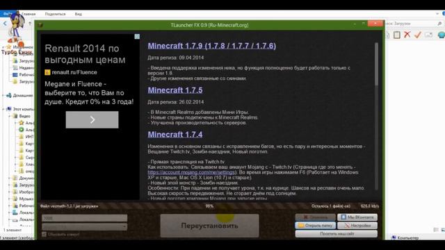The height and width of the screenshot is (250, 445).
Task: Click the blue shell icon in Explorer toolbar
Action: click(x=442, y=35)
